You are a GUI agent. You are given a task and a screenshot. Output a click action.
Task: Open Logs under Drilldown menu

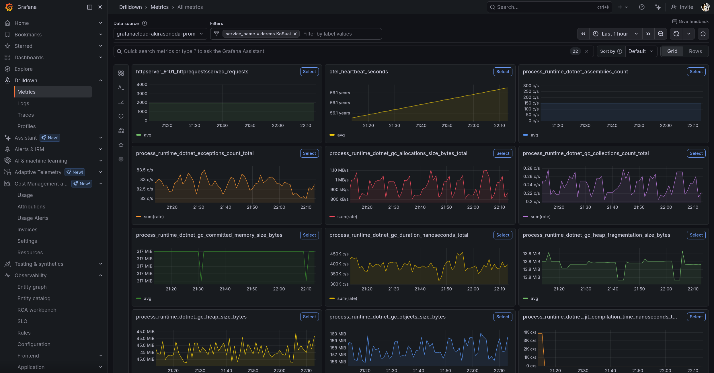pos(23,103)
